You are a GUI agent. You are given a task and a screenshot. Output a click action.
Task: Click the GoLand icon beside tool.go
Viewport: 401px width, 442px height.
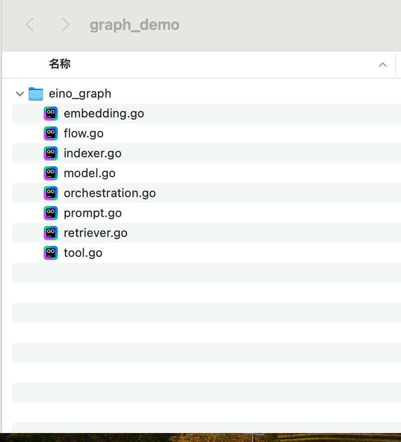[51, 253]
